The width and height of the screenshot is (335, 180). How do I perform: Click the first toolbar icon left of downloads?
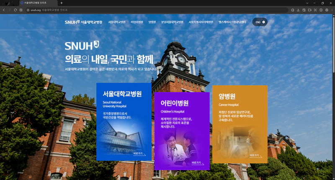point(293,10)
